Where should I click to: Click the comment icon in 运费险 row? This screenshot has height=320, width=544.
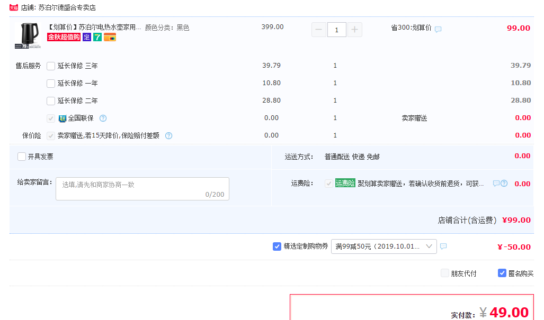coord(496,184)
